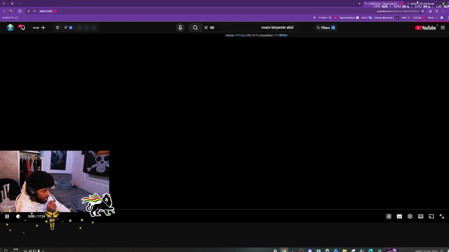449x252 pixels.
Task: Switch to Kick Dashboard tab
Action: point(423,3)
